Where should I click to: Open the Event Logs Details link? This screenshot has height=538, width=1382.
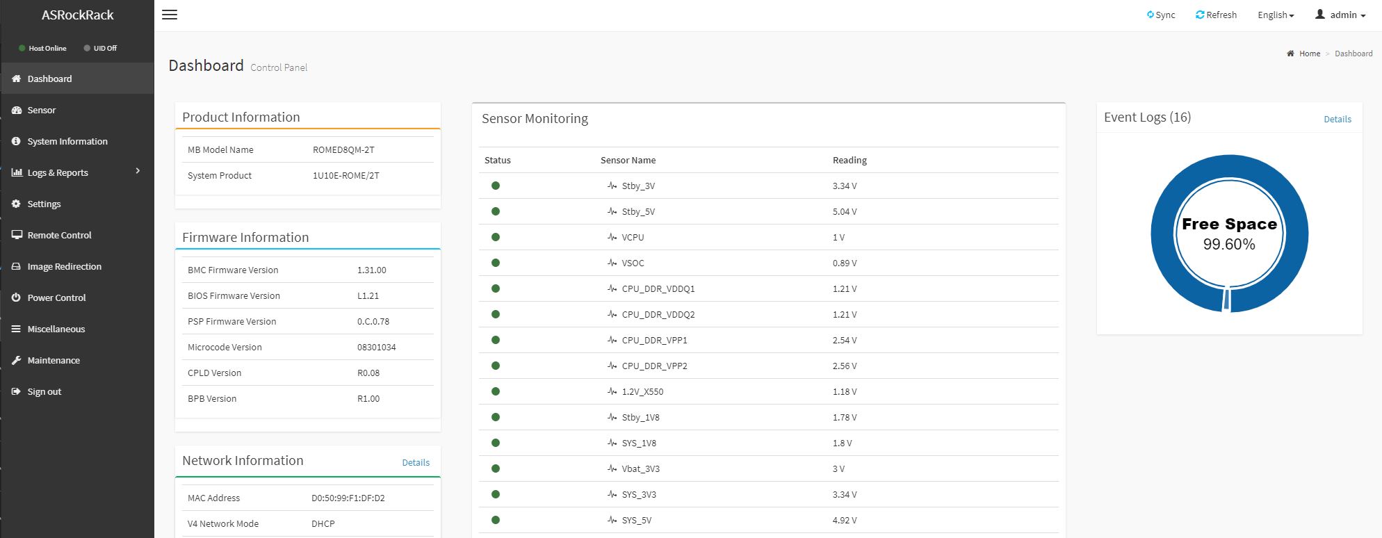coord(1337,119)
